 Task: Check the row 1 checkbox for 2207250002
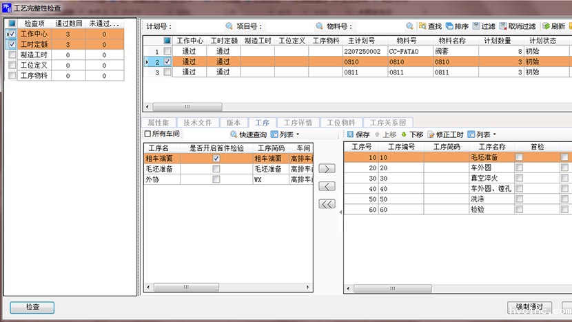tap(167, 51)
